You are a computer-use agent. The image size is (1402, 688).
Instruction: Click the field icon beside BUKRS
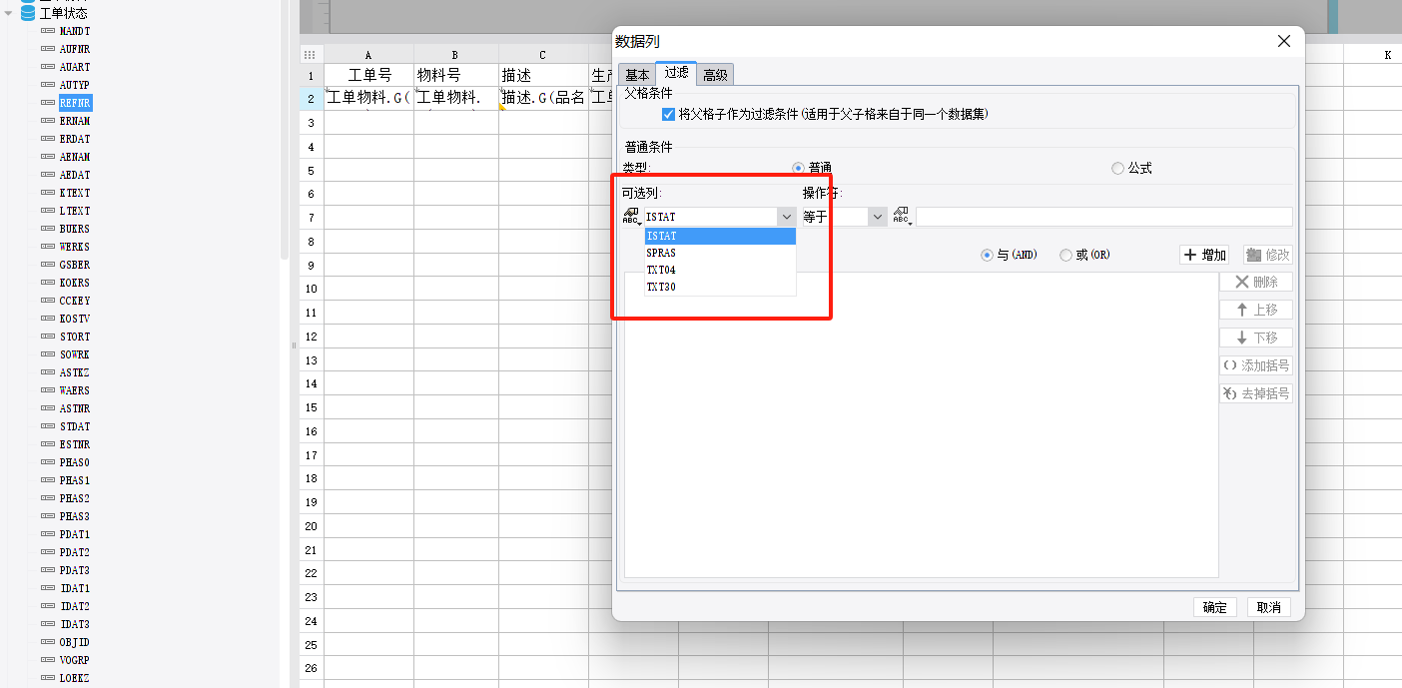[x=48, y=229]
